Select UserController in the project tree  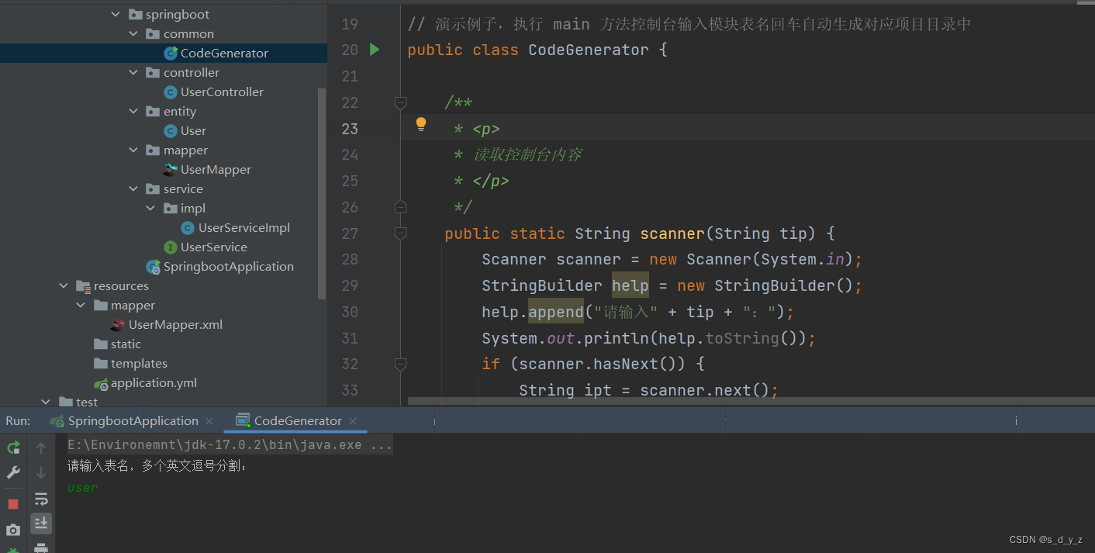(x=222, y=92)
